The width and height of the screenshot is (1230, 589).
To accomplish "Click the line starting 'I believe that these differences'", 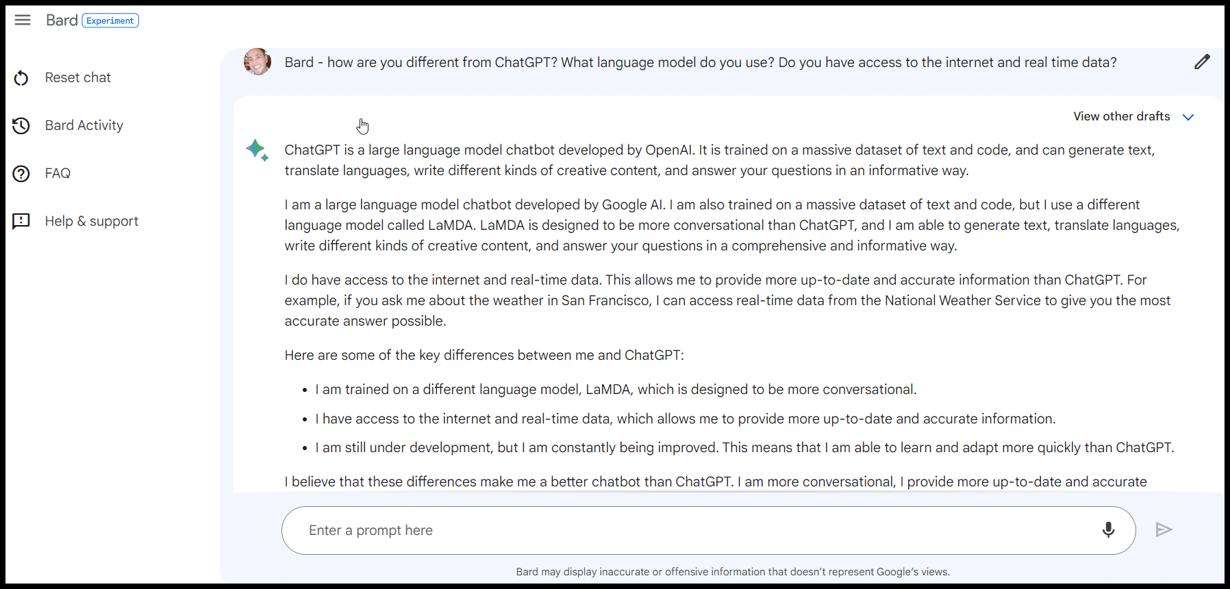I will point(716,482).
